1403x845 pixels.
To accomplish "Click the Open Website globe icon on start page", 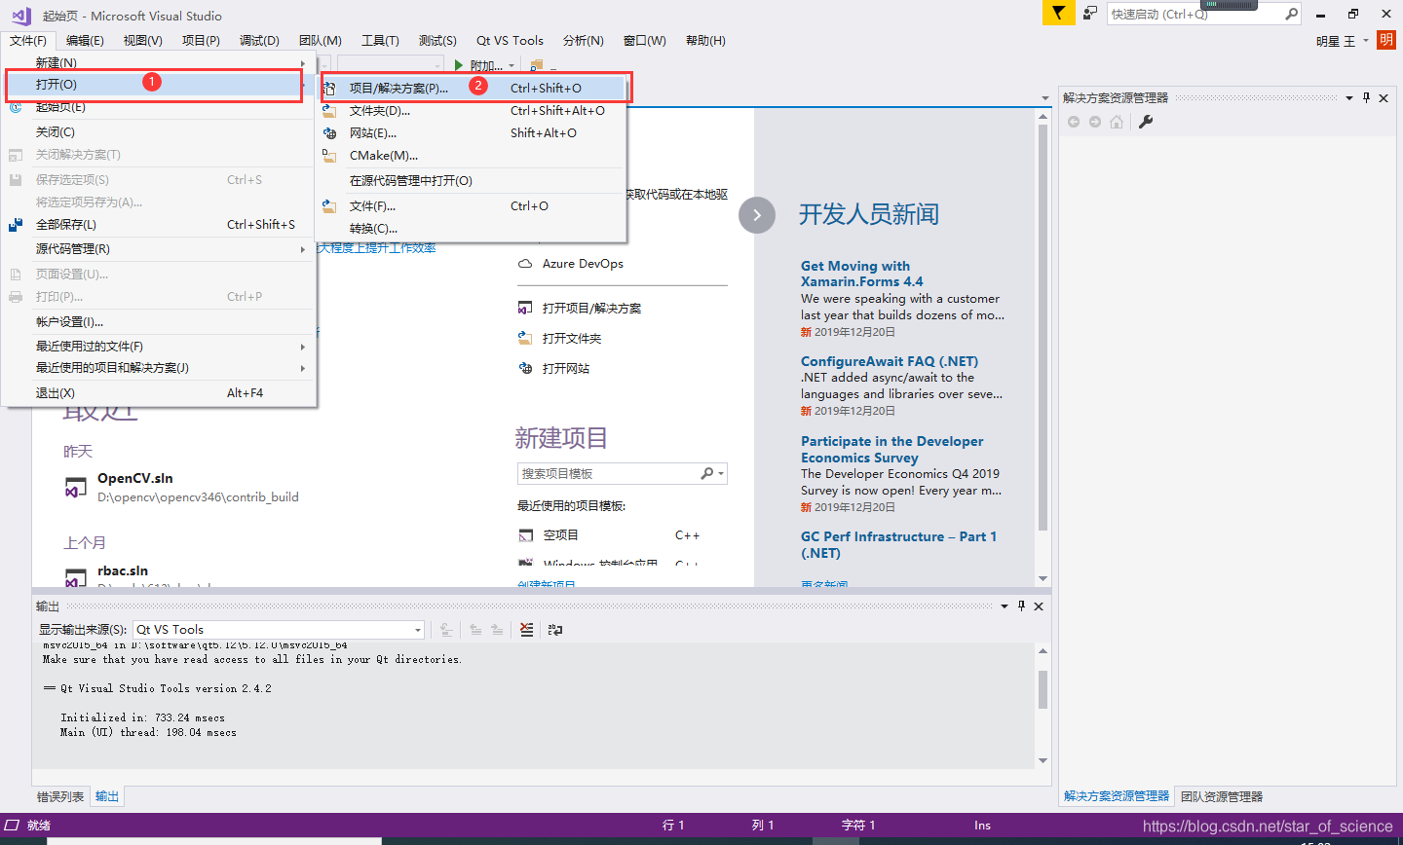I will [x=525, y=369].
